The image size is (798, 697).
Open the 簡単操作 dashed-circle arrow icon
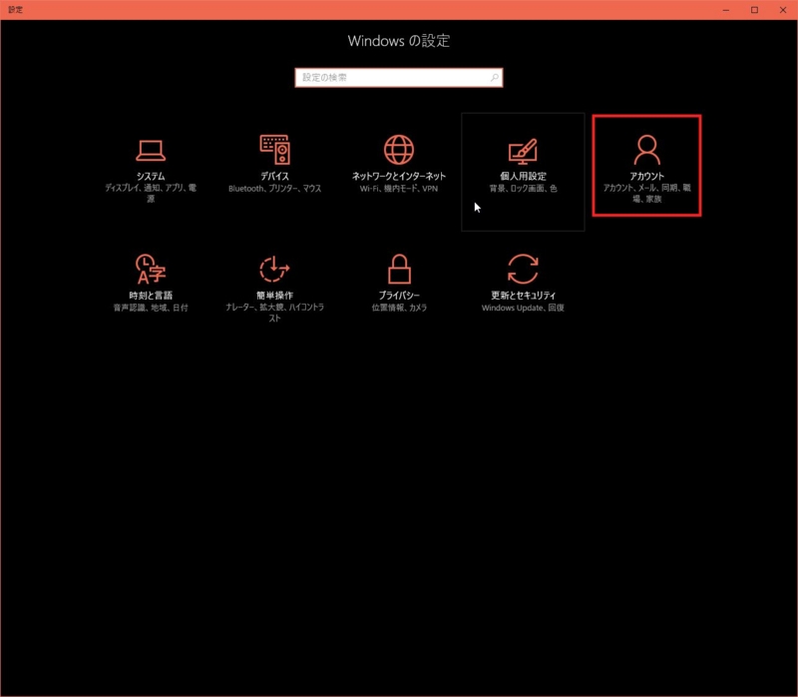click(274, 269)
